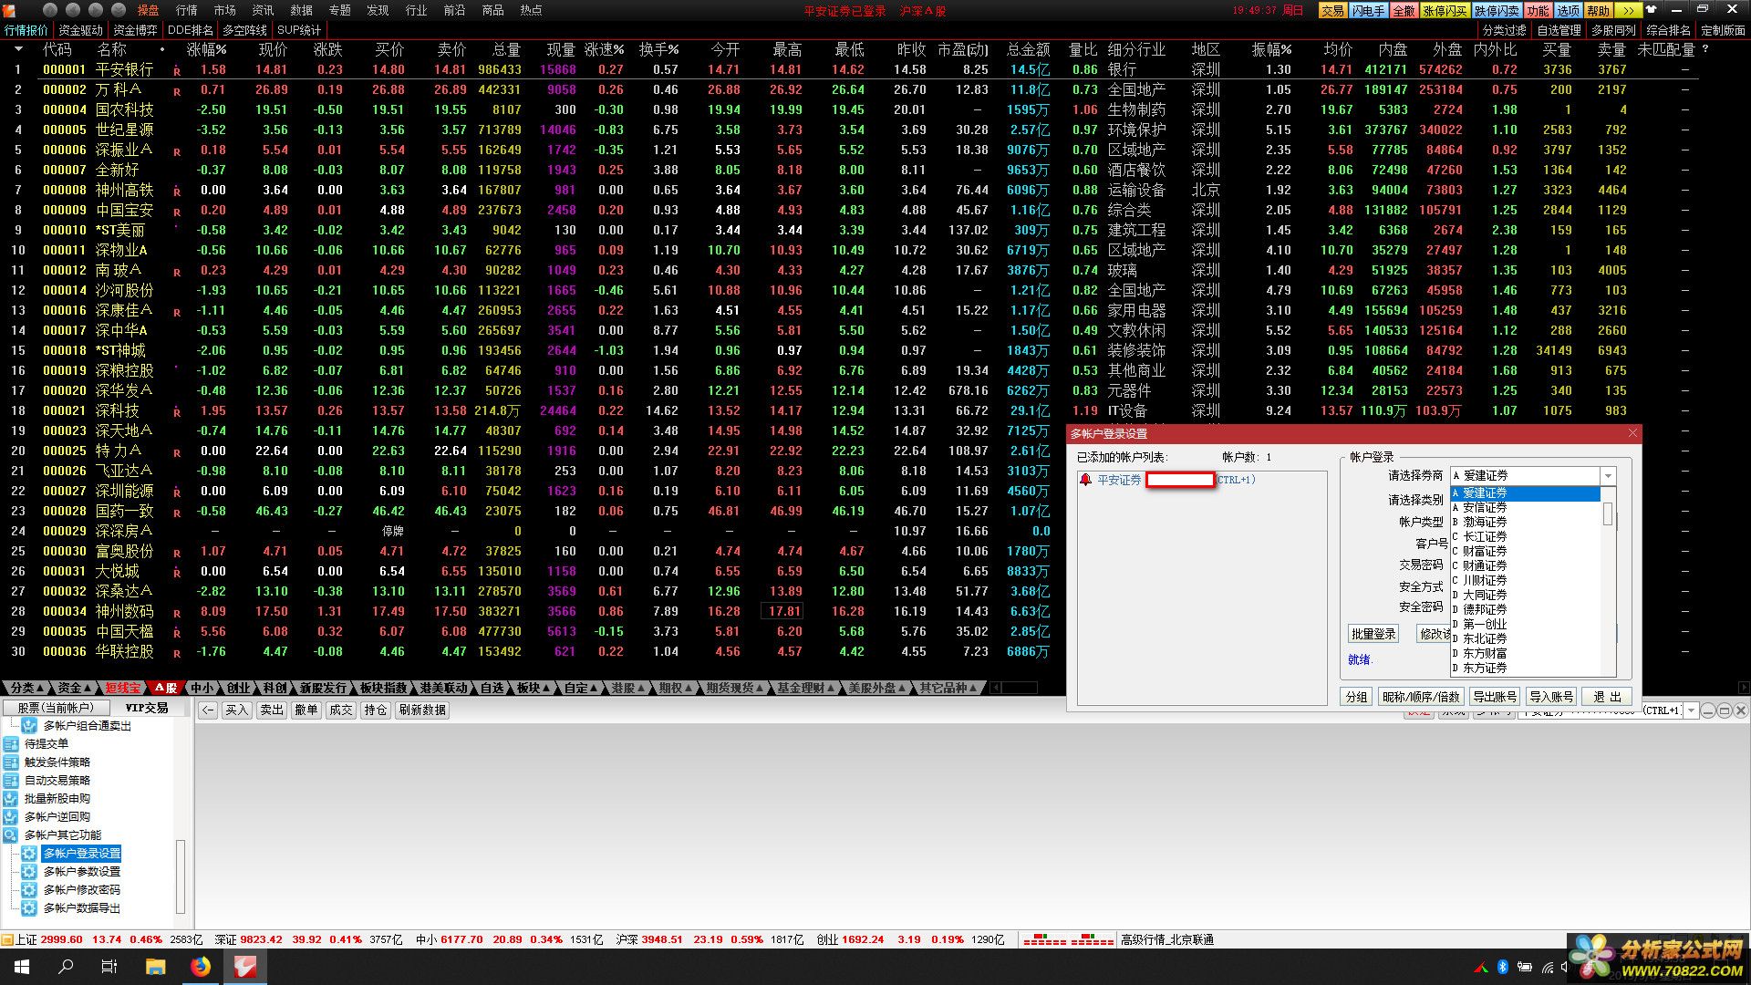This screenshot has width=1751, height=985.
Task: Open the 资讯 menu
Action: pyautogui.click(x=263, y=10)
